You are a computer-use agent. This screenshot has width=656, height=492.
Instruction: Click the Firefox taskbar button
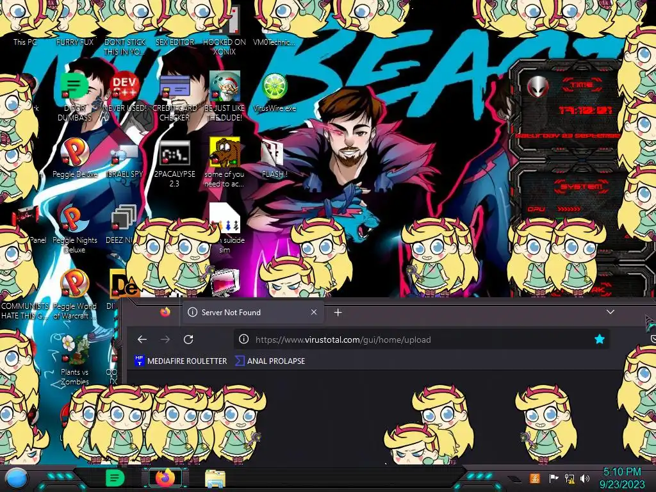click(165, 478)
